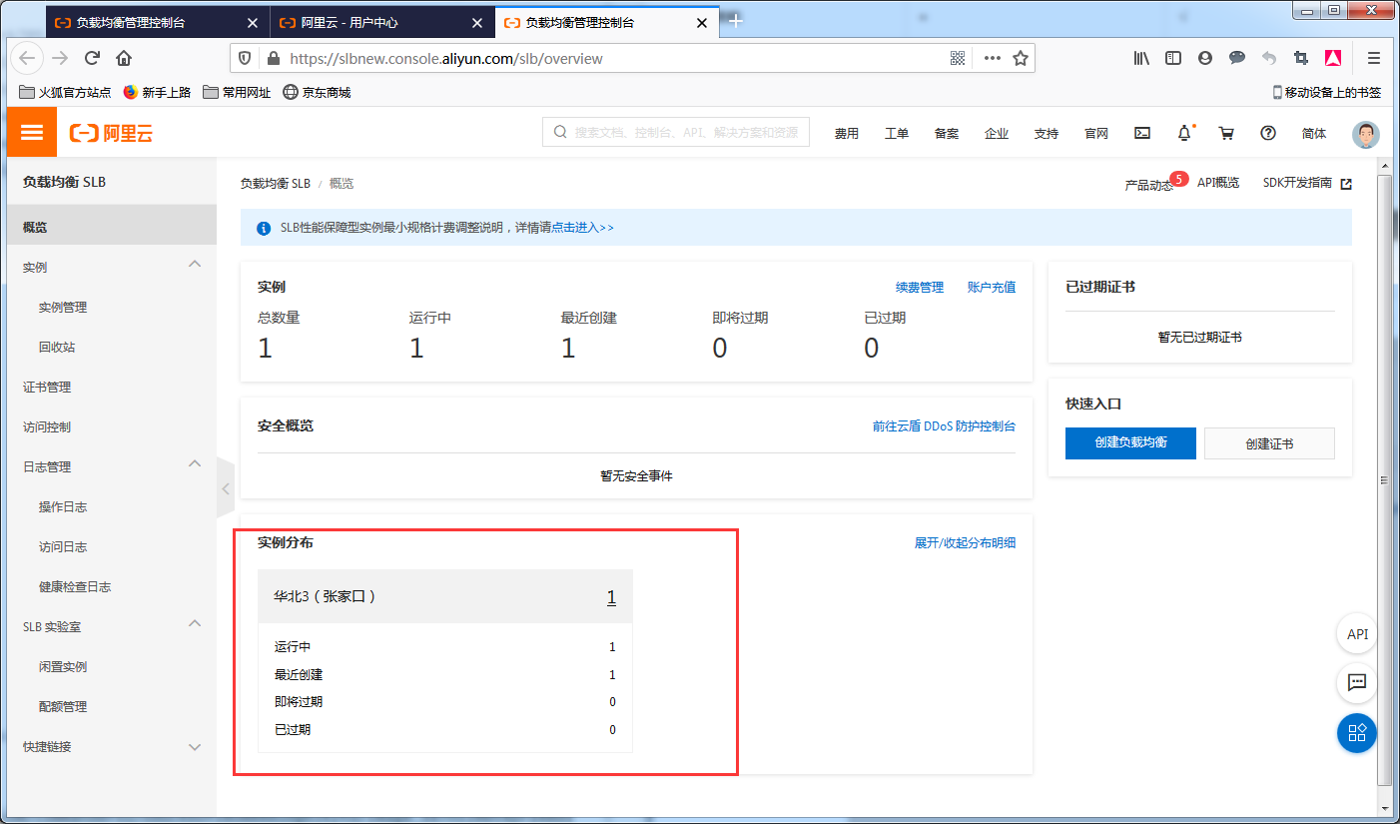Open the Aliyun hamburger menu
Screen dimensions: 1400x824
32,133
